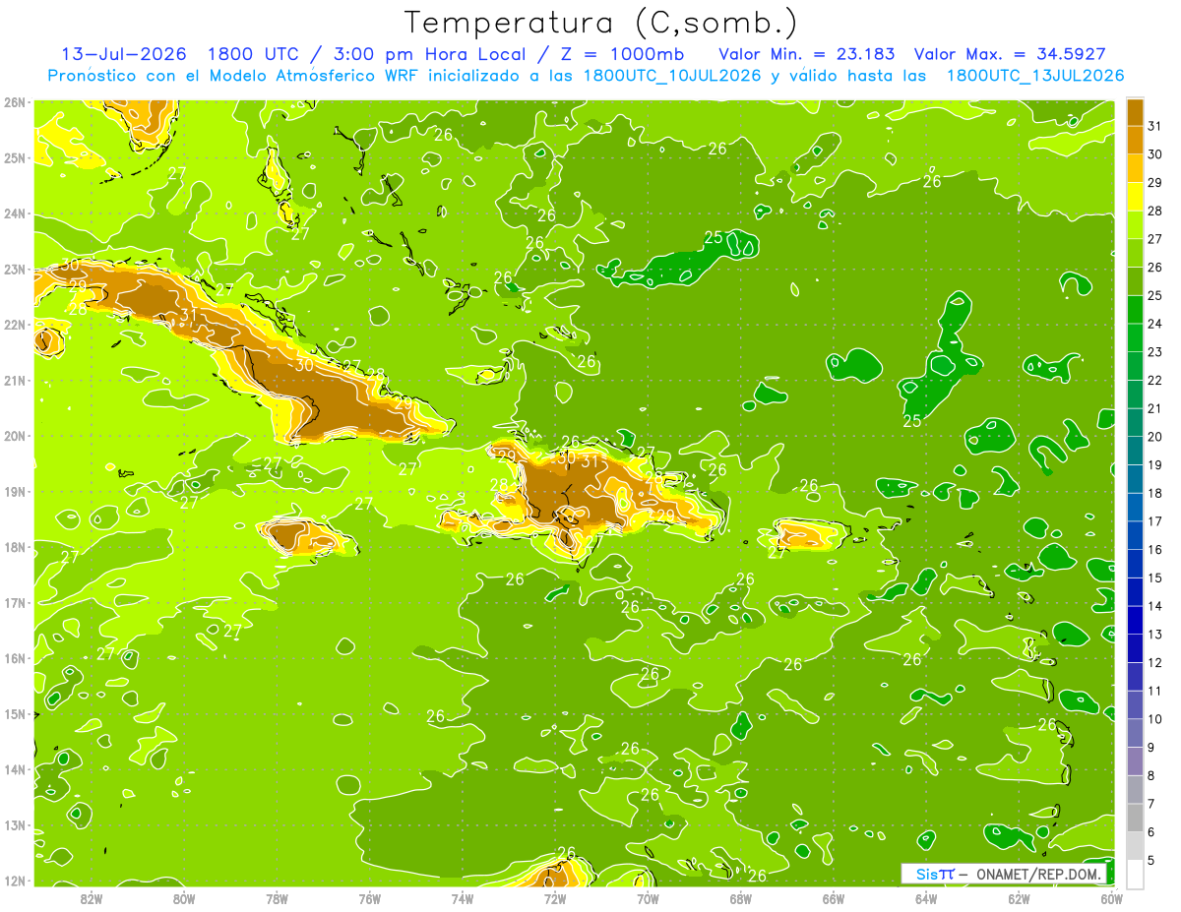Image resolution: width=1181 pixels, height=912 pixels.
Task: Click the '13' label on the colorbar scale
Action: pos(1155,635)
